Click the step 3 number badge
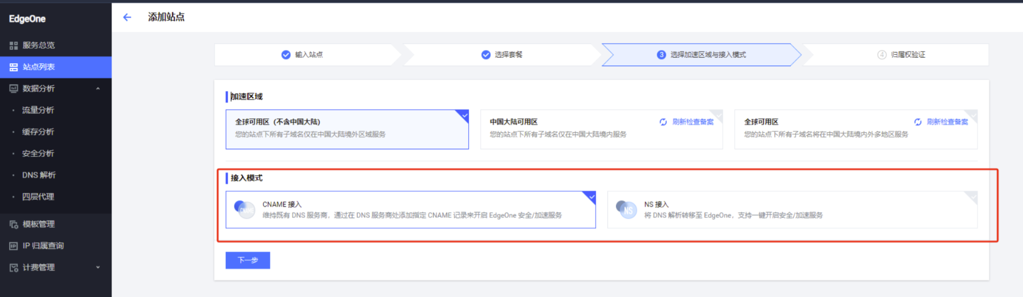1023x297 pixels. pyautogui.click(x=661, y=55)
